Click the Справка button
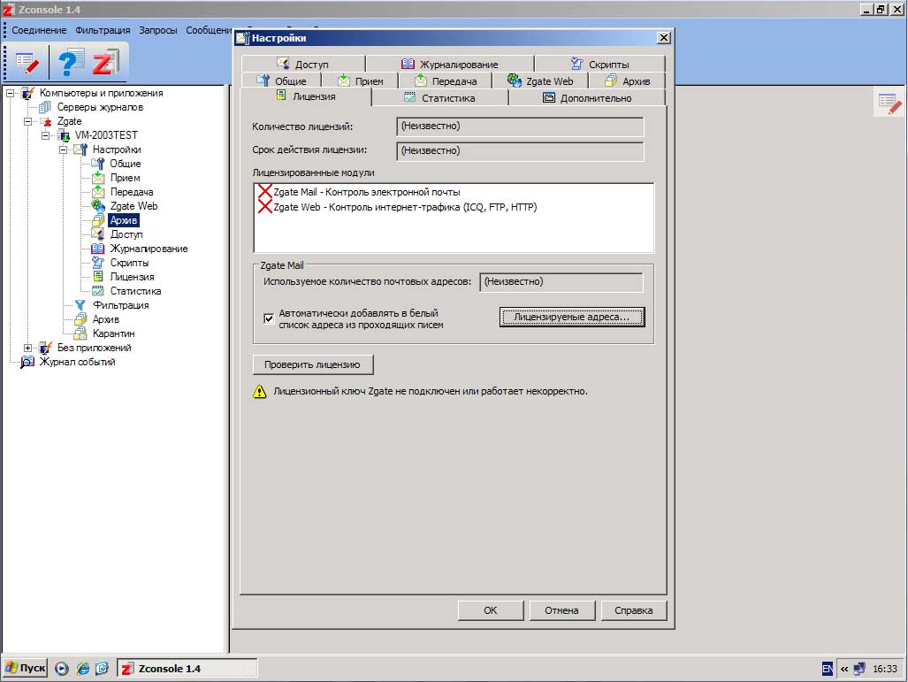Screen dimensions: 908x682 click(x=634, y=610)
